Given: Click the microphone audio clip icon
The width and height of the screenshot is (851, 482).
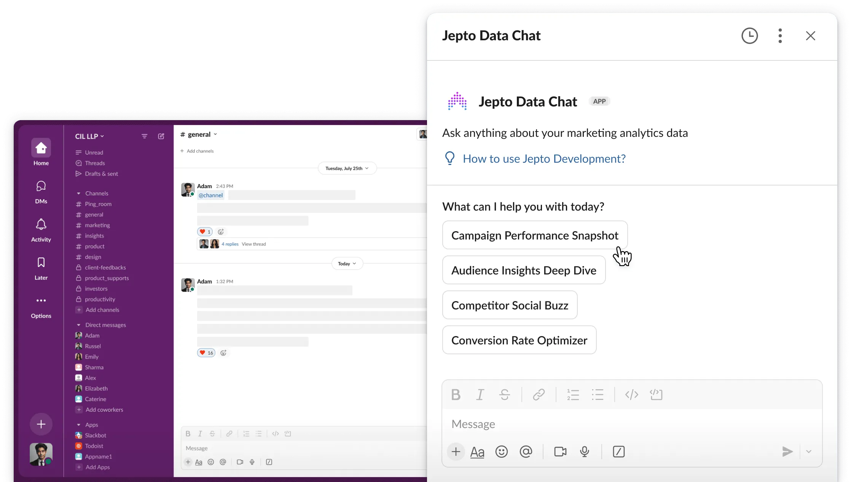Looking at the screenshot, I should pos(584,452).
